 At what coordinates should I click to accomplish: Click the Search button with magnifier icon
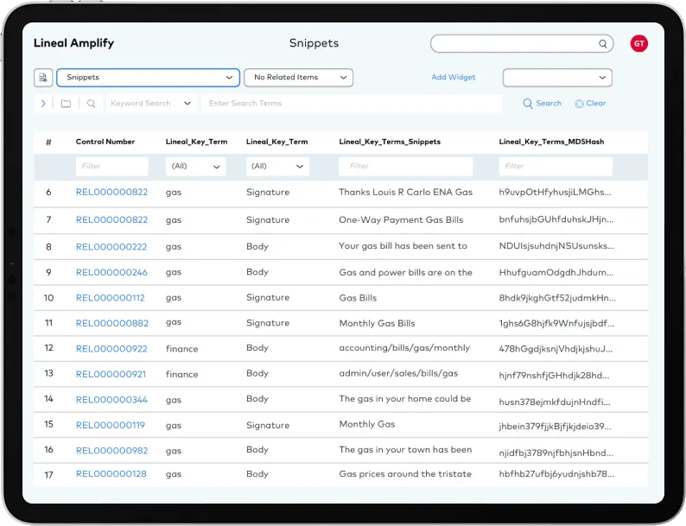(x=542, y=104)
